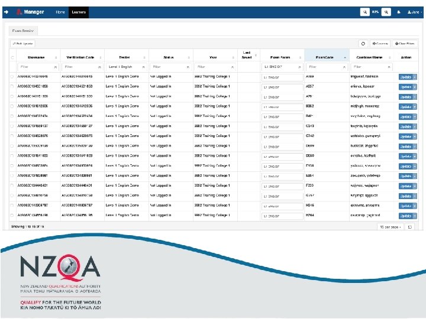Zoom out with the left magnifier icon
426x319 pixels.
pos(364,12)
